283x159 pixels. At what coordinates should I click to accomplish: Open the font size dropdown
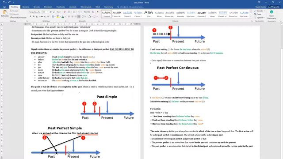pos(48,12)
